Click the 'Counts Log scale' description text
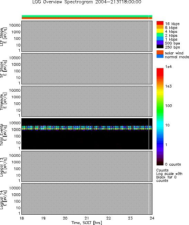189x225 pixels. [169, 175]
